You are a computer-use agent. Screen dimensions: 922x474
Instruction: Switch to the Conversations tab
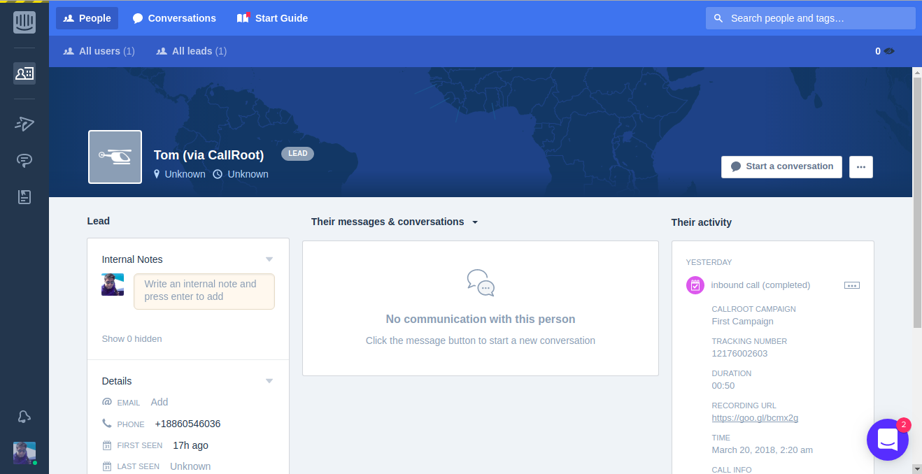click(x=174, y=18)
